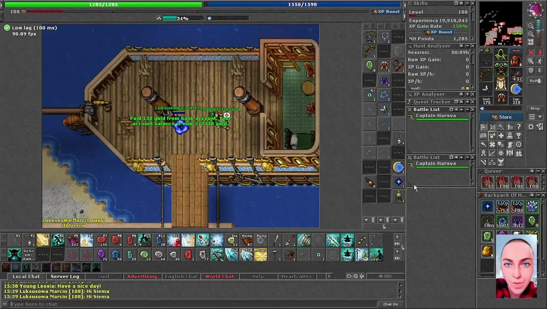Switch to the Server Log tab
547x309 pixels.
(x=65, y=276)
